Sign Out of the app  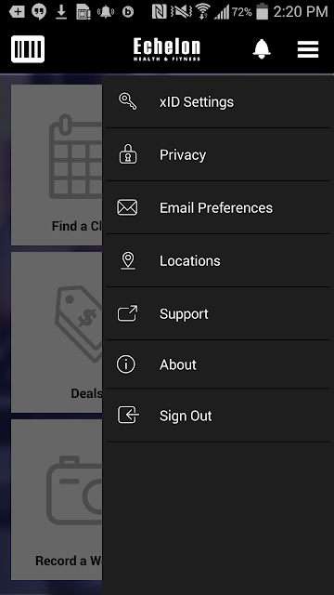click(218, 416)
